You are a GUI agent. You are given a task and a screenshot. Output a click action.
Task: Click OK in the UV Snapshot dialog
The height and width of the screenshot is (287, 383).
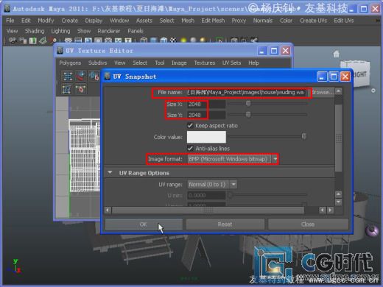pos(144,224)
